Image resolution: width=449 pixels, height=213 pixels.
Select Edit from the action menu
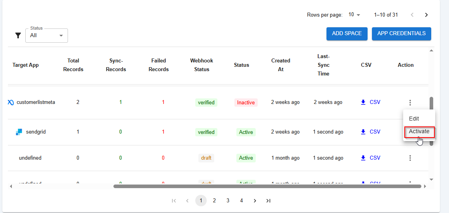(414, 119)
